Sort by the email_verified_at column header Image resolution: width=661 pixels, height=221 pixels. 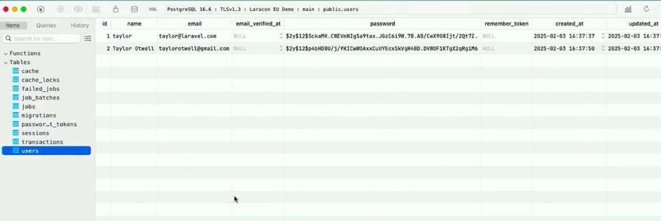point(258,24)
